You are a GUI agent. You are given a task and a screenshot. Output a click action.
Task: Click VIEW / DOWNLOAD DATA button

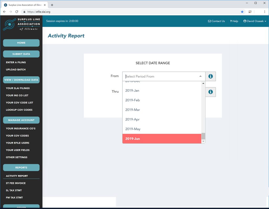tap(21, 80)
